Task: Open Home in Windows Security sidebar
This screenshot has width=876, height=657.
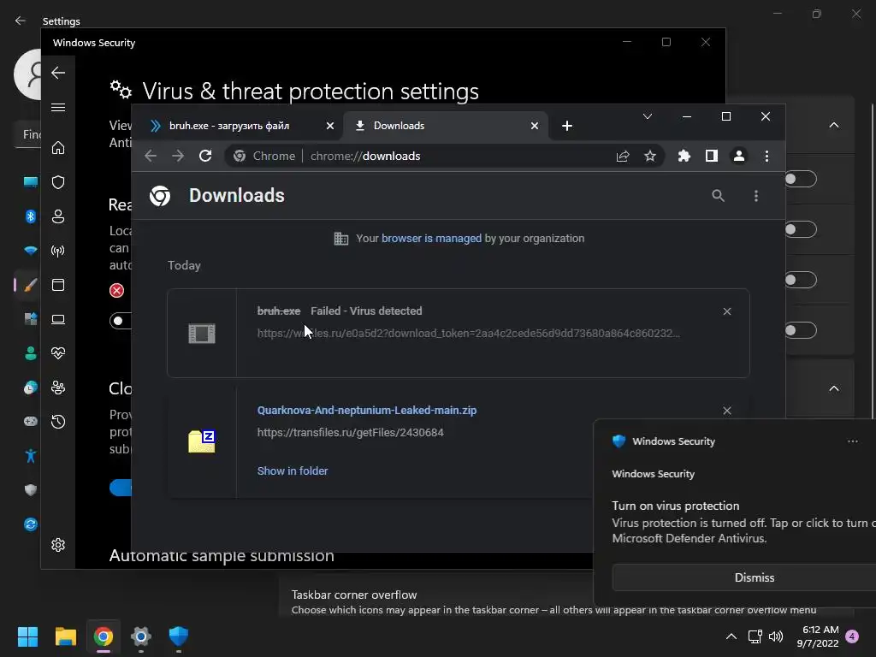Action: pyautogui.click(x=58, y=148)
